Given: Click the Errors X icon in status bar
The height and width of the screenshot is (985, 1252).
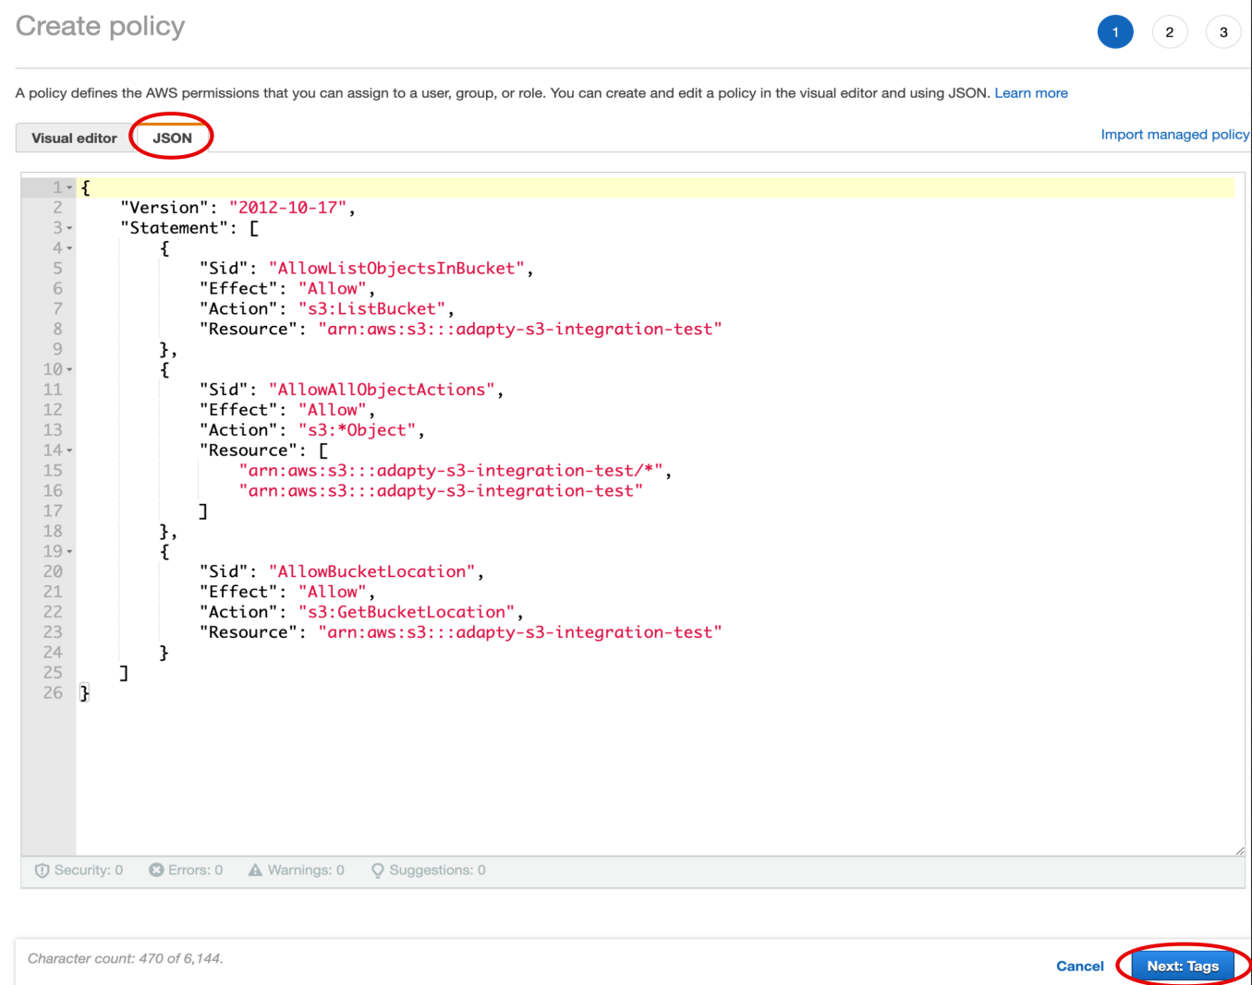Looking at the screenshot, I should point(156,871).
